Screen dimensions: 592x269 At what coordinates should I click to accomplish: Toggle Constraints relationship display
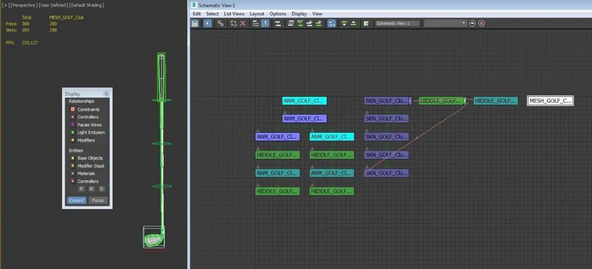pyautogui.click(x=72, y=109)
